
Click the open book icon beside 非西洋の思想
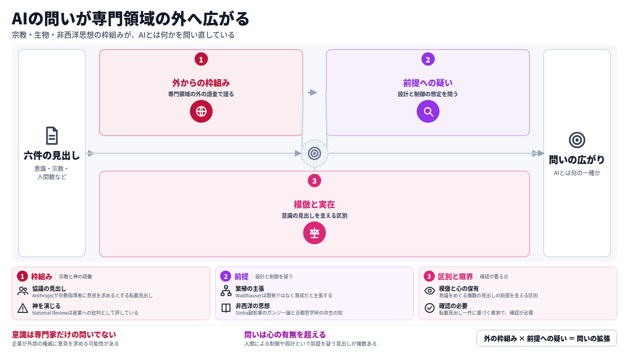click(226, 308)
